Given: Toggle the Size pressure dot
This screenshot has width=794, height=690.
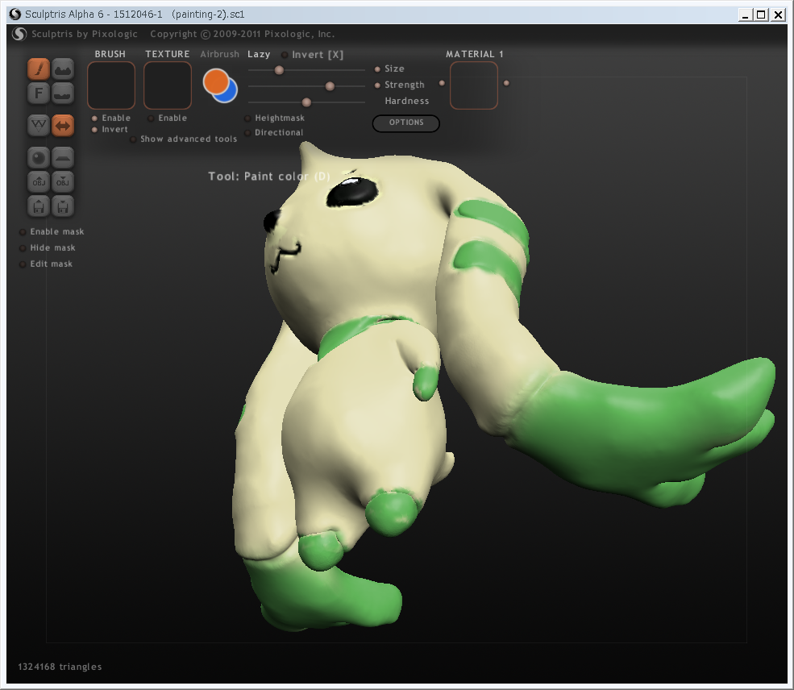Looking at the screenshot, I should point(377,69).
